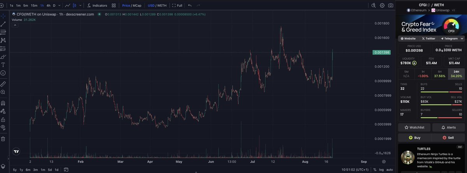
Task: Toggle auto scale mode
Action: [x=389, y=170]
